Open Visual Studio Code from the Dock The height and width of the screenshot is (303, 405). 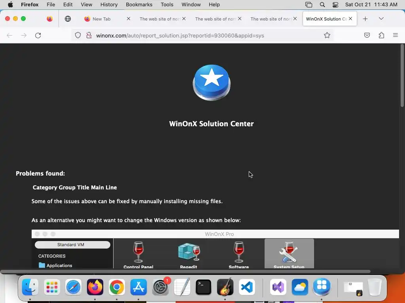tap(247, 287)
